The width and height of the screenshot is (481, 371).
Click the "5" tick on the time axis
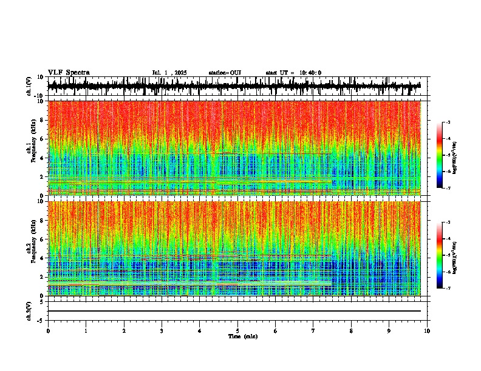(237, 331)
